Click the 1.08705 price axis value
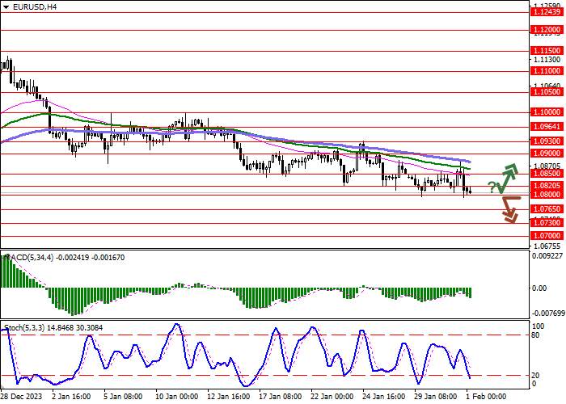 click(547, 166)
